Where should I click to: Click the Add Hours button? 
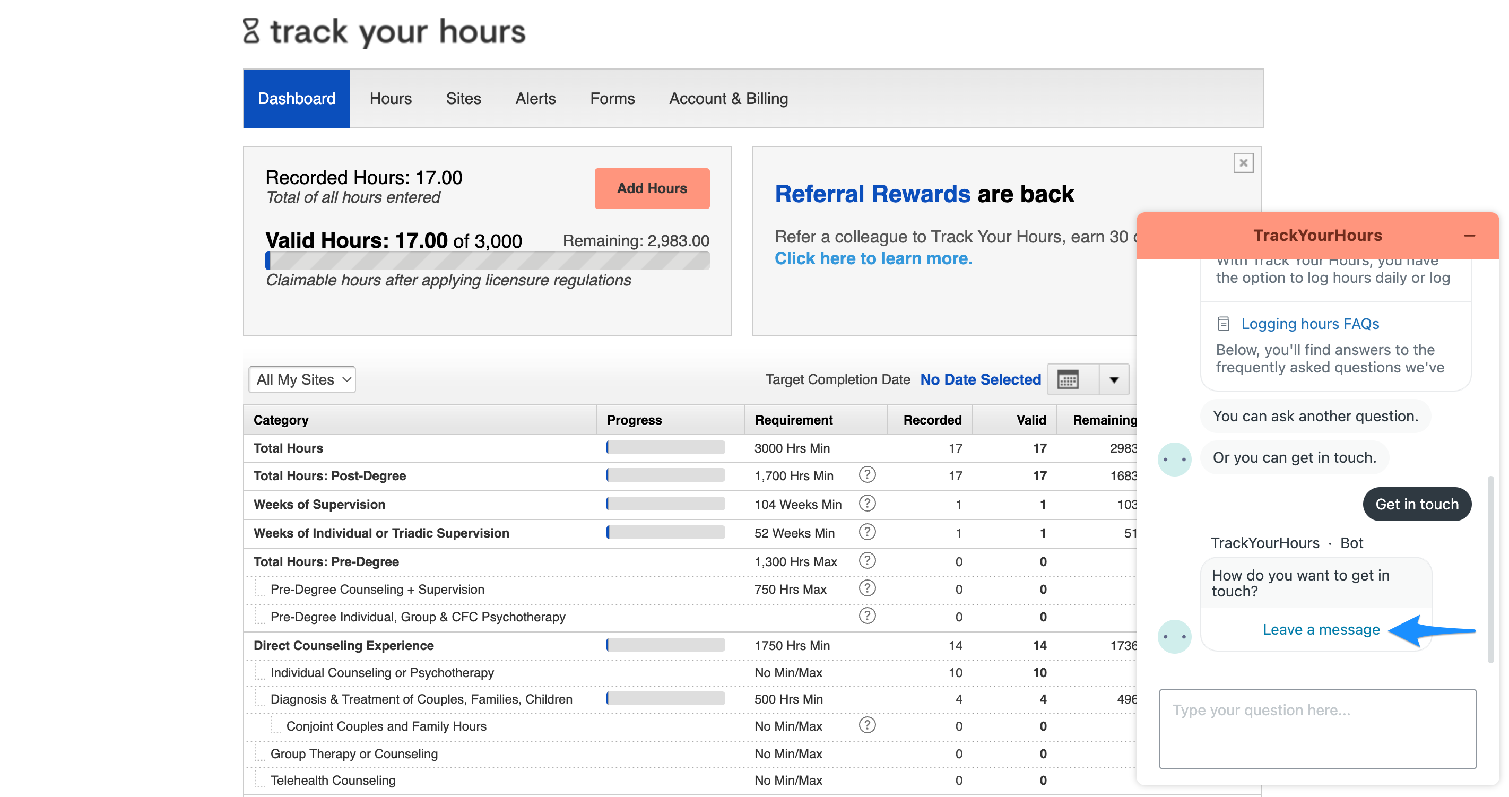(652, 189)
